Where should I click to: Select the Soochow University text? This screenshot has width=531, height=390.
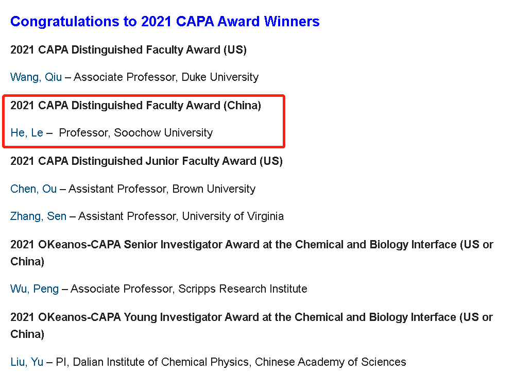pos(163,132)
